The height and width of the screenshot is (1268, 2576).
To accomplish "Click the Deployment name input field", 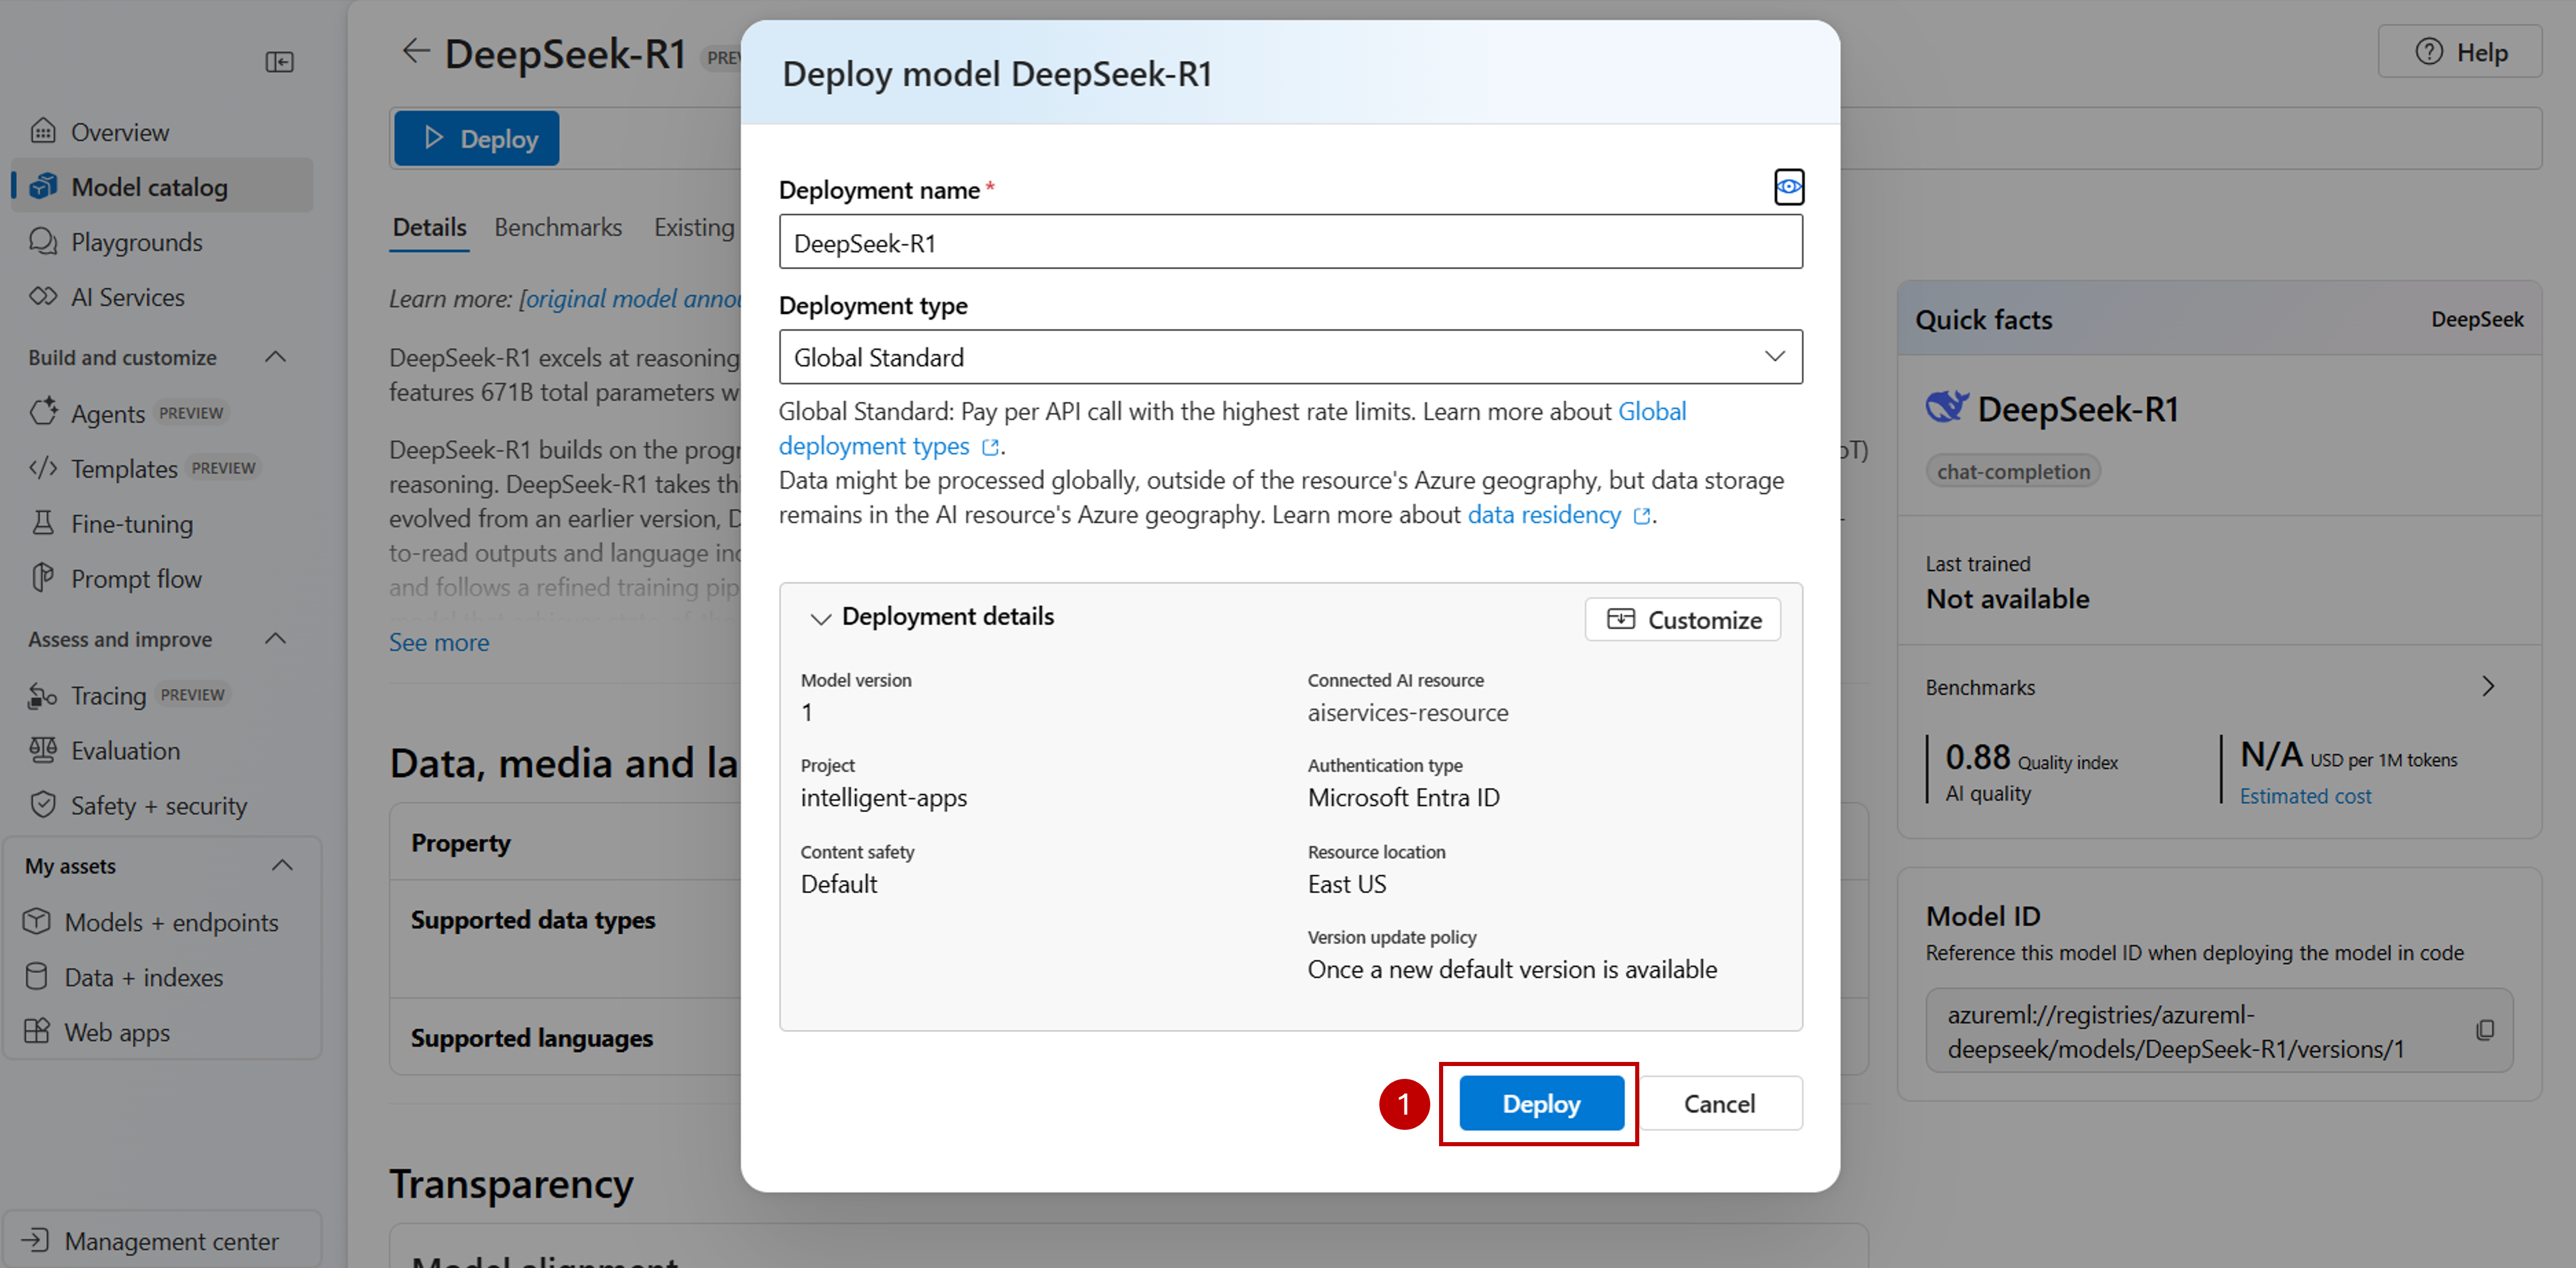I will [1290, 243].
